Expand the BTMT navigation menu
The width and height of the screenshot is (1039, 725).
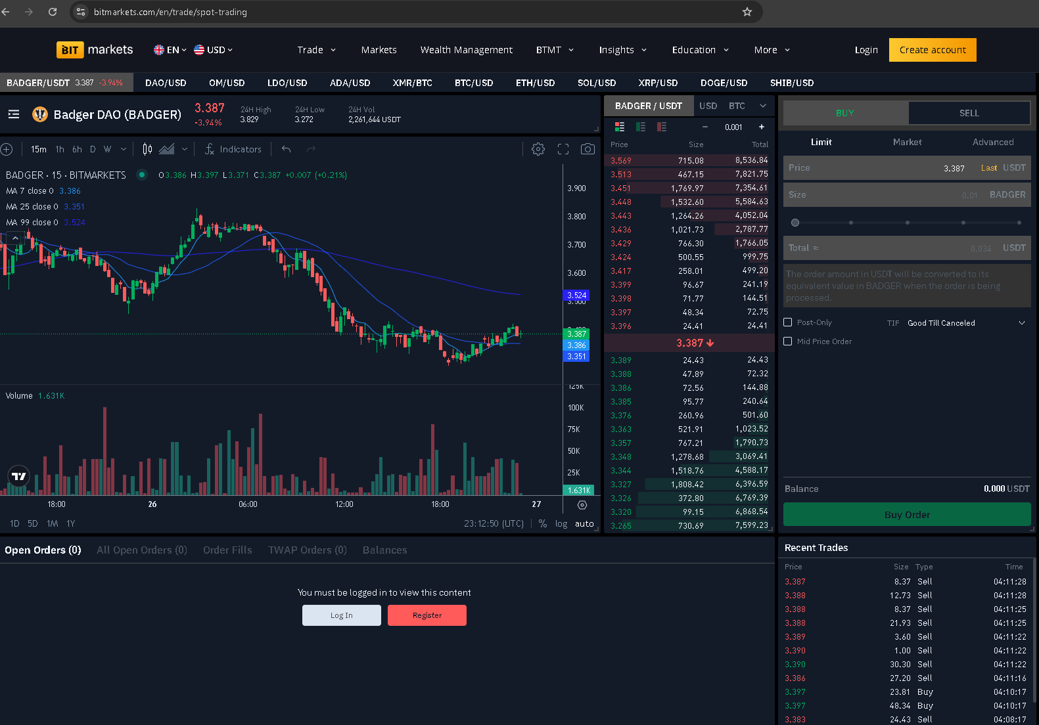pos(555,50)
